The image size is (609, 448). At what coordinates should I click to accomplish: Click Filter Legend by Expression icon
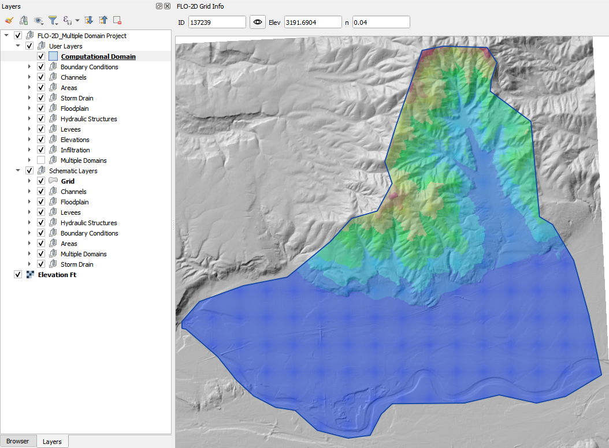pyautogui.click(x=68, y=20)
